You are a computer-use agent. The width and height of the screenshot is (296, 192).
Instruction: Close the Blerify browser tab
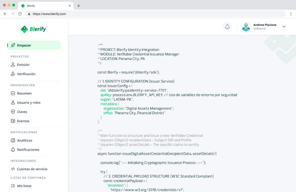[x=70, y=6]
